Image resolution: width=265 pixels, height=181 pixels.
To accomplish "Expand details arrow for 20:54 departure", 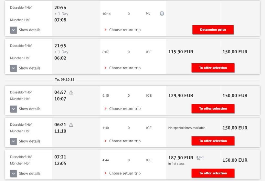I will 13,30.
